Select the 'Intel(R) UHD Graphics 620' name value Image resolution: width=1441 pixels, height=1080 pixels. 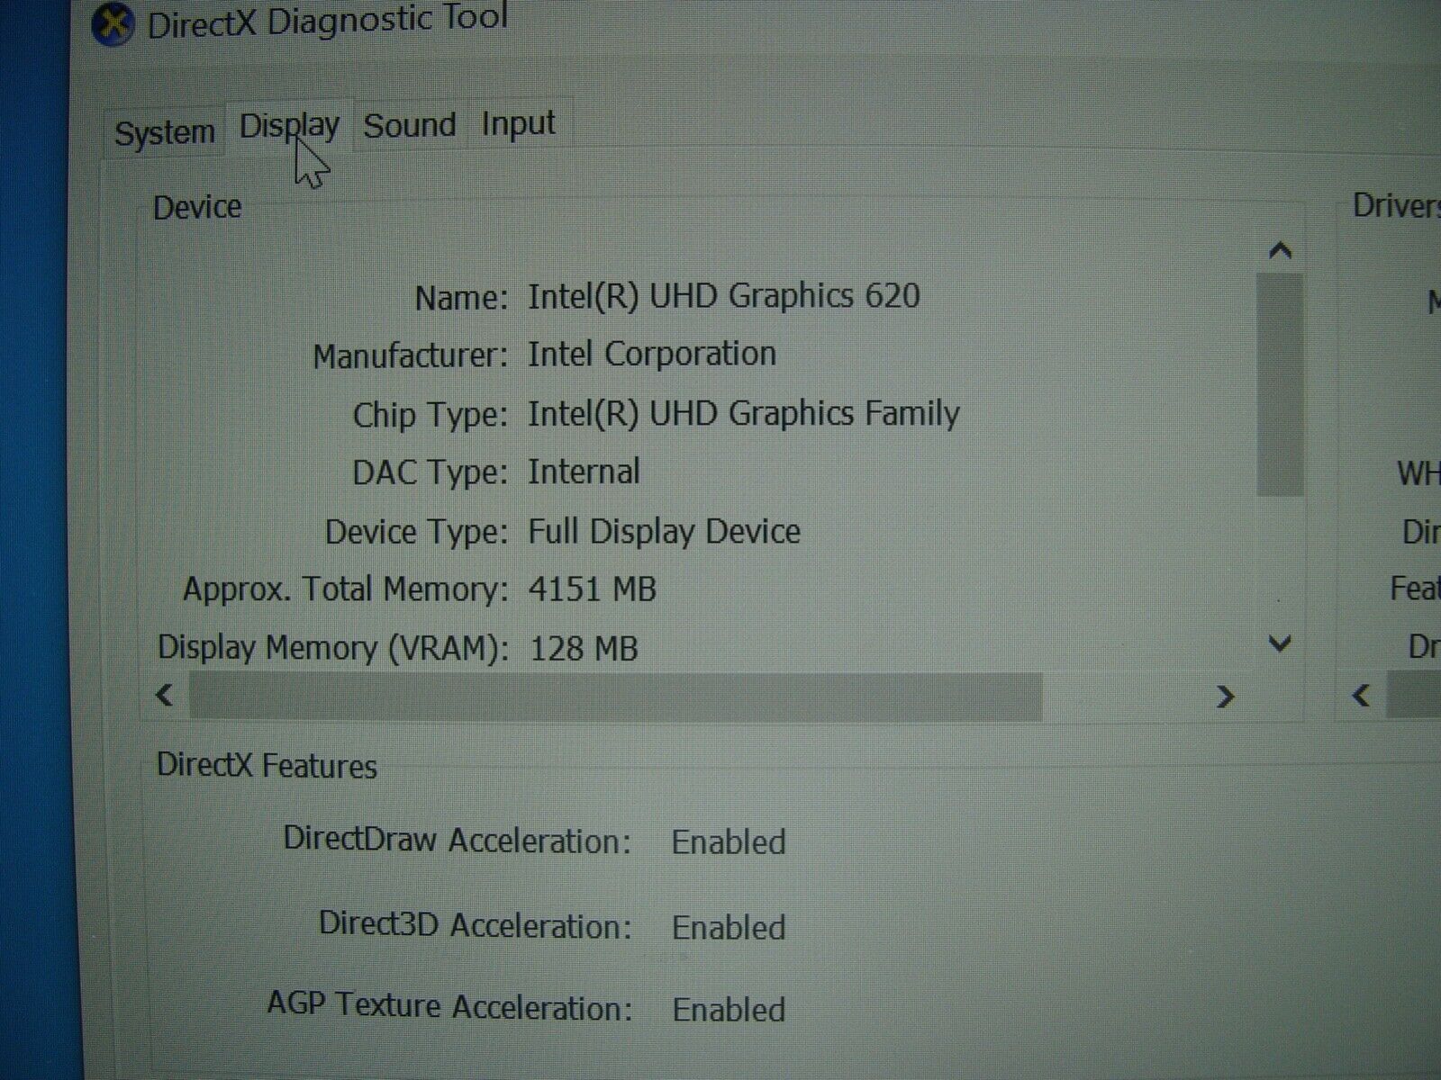click(x=724, y=296)
